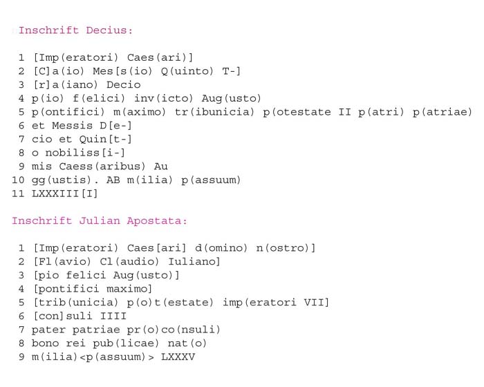Click the heading "Inschrift Julian Apostata:"

[x=100, y=221]
